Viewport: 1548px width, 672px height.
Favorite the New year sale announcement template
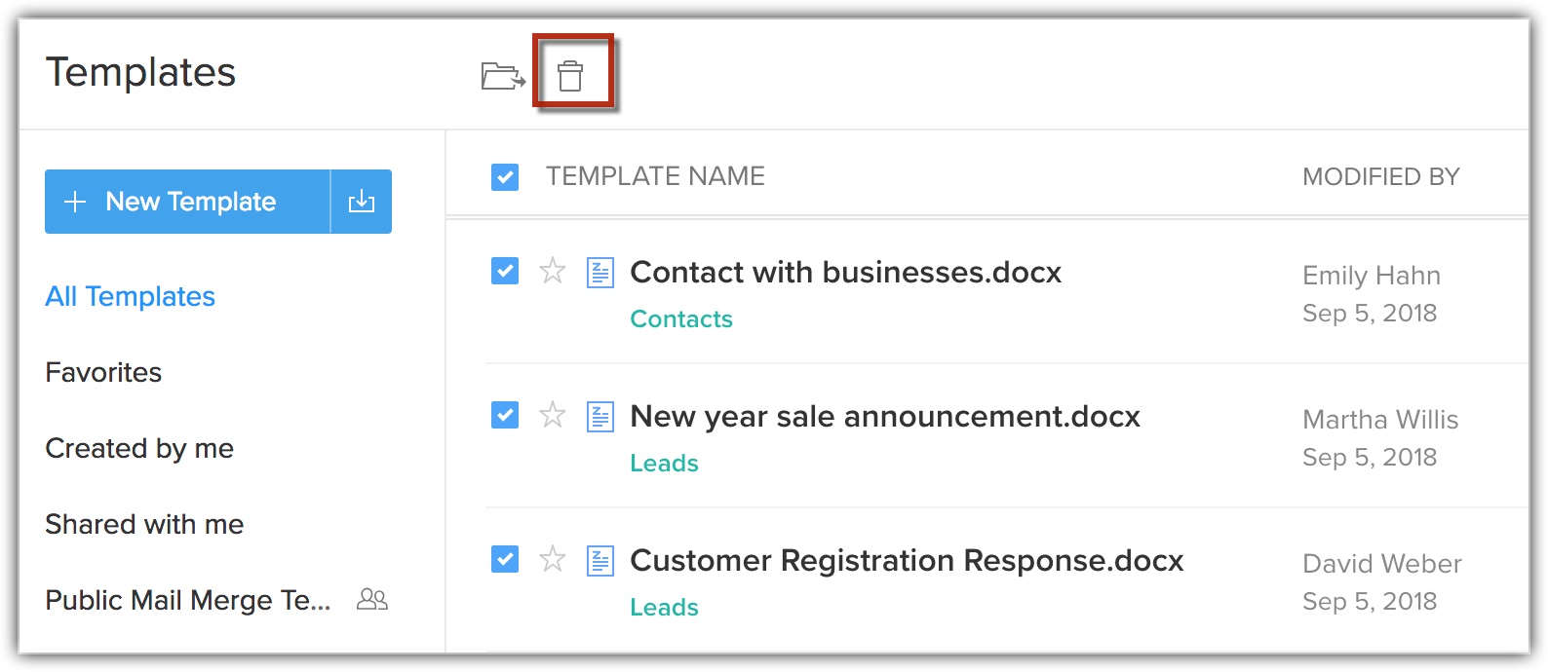[x=553, y=415]
